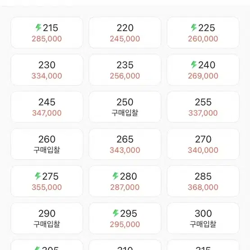
Task: Click the 287,000 price under size 280
Action: coord(125,187)
